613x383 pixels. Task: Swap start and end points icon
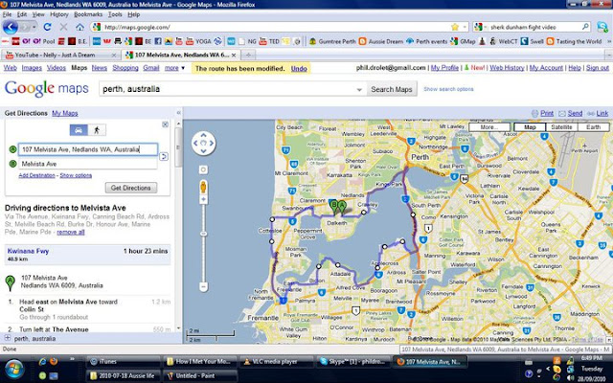[x=164, y=157]
